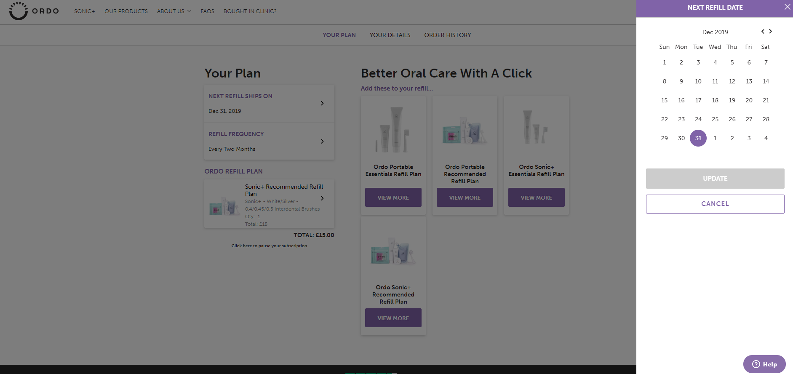793x374 pixels.
Task: Select December 25 in calendar
Action: tap(715, 119)
